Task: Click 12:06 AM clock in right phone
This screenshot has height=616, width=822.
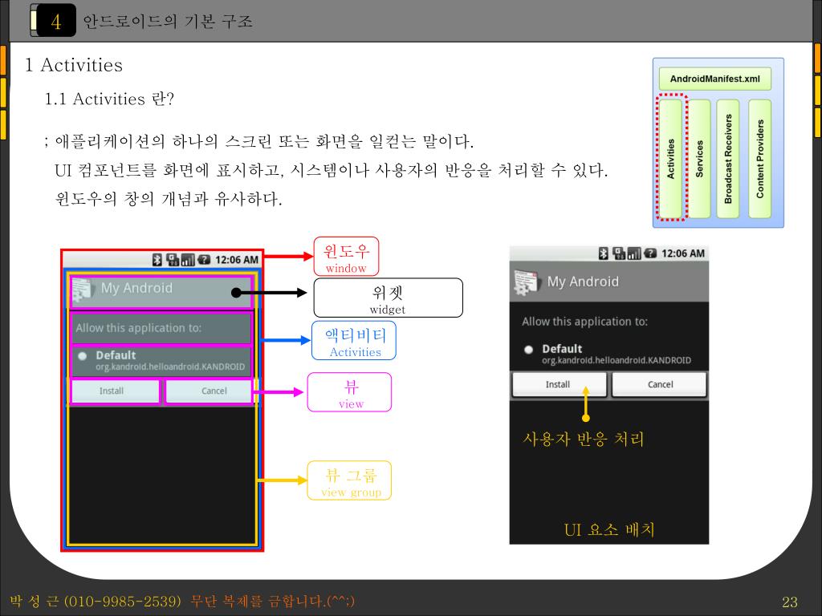Action: click(683, 253)
